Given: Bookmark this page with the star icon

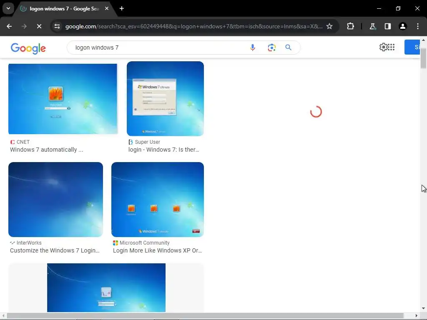Looking at the screenshot, I should point(329,26).
